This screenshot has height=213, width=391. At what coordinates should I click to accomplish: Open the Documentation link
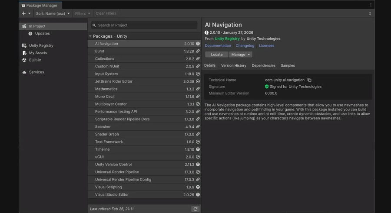[218, 45]
